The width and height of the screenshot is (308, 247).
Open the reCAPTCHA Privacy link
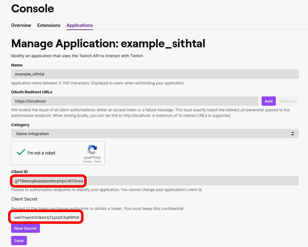pos(87,161)
